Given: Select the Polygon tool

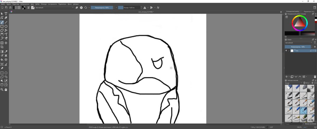Looking at the screenshot, I should 2,30.
